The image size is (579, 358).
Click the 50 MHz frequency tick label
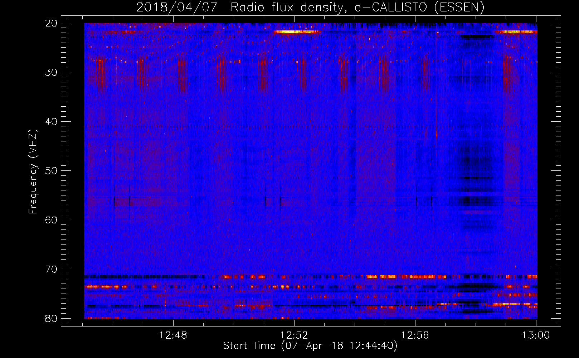tap(52, 171)
